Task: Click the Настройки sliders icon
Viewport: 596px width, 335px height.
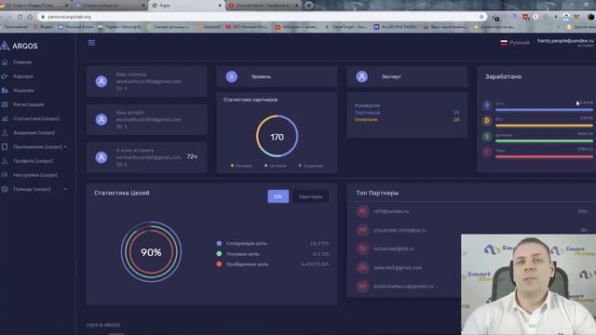Action: click(5, 175)
